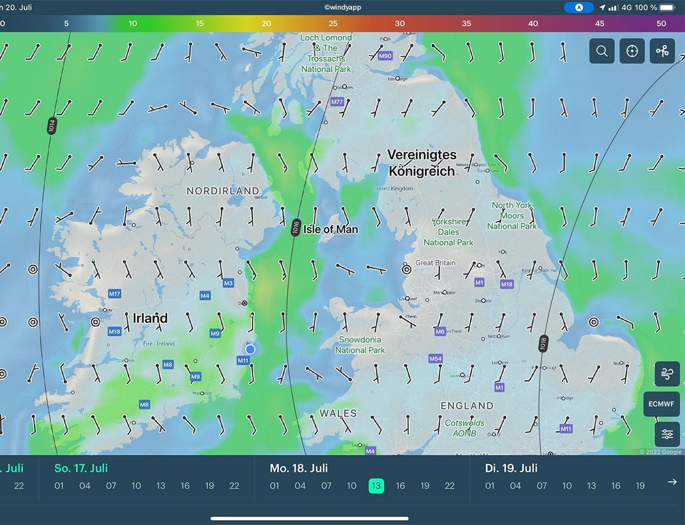The width and height of the screenshot is (685, 525).
Task: Tap value 25 on wind speed color scale
Action: coord(333,23)
